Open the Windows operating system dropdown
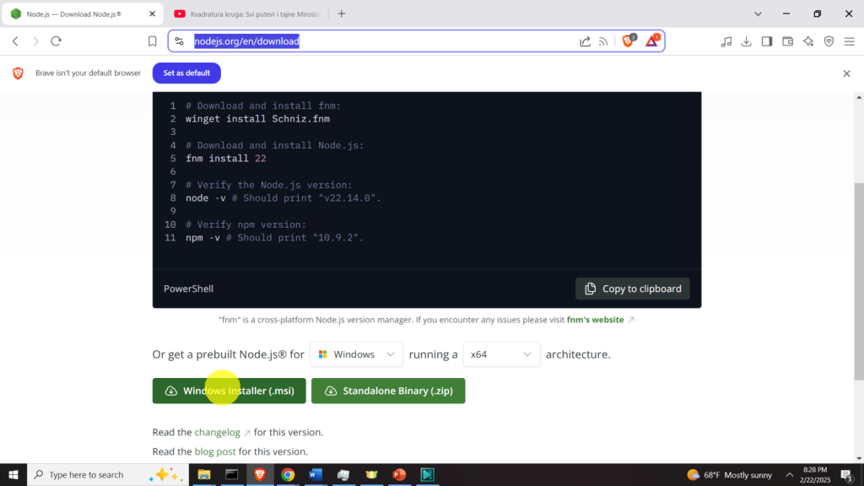This screenshot has width=864, height=486. [356, 354]
